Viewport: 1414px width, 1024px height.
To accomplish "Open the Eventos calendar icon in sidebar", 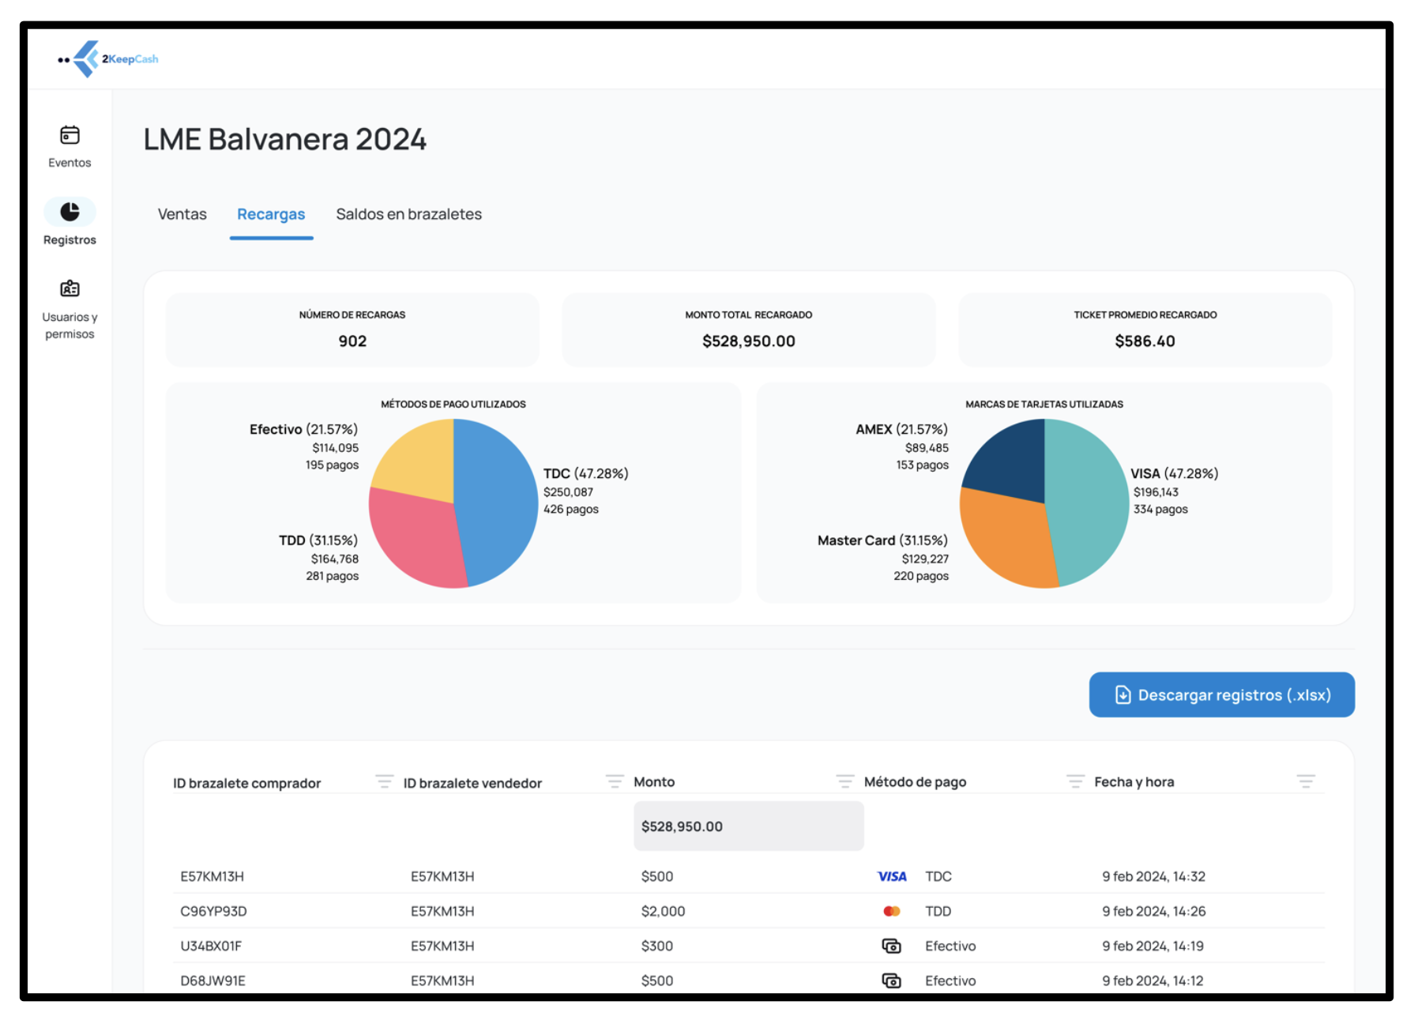I will pos(70,135).
